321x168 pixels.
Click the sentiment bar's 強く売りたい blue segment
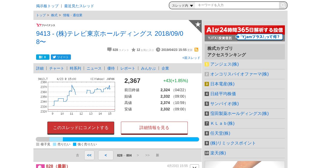(131, 139)
